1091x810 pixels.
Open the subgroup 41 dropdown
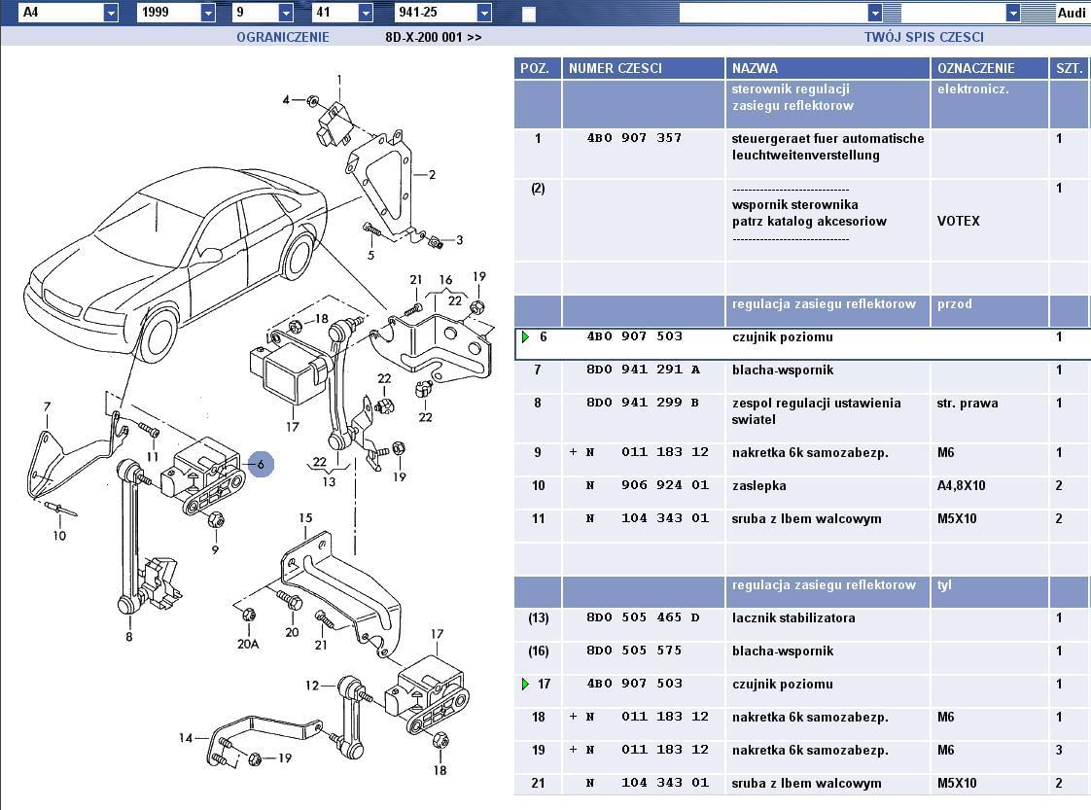(x=366, y=12)
